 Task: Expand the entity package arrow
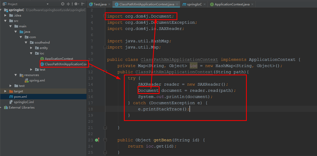(x=31, y=48)
